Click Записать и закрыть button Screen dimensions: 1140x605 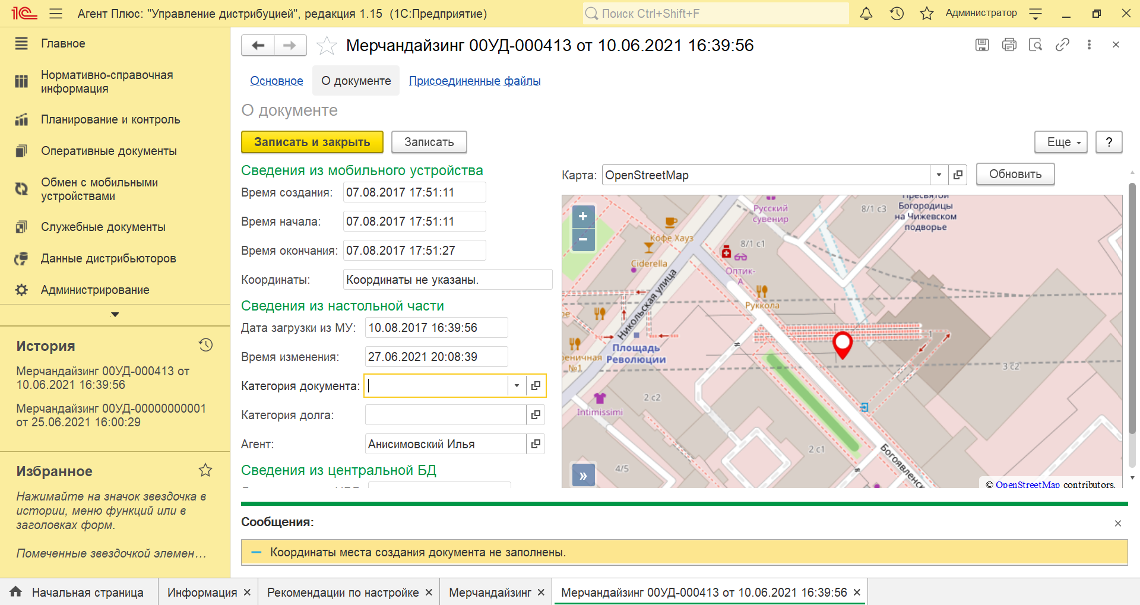tap(312, 142)
